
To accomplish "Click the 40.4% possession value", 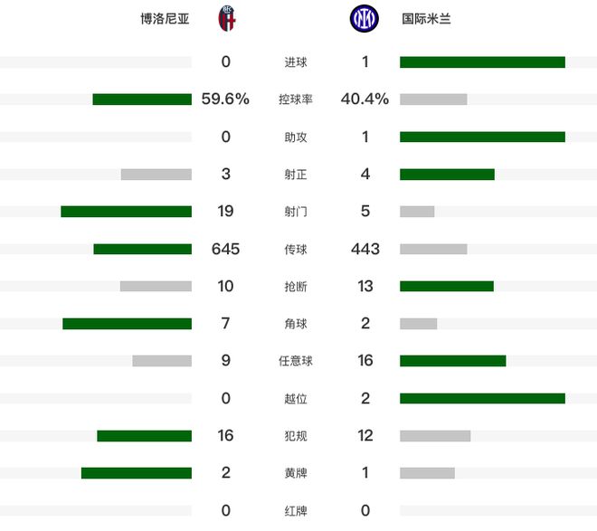I will (x=365, y=99).
